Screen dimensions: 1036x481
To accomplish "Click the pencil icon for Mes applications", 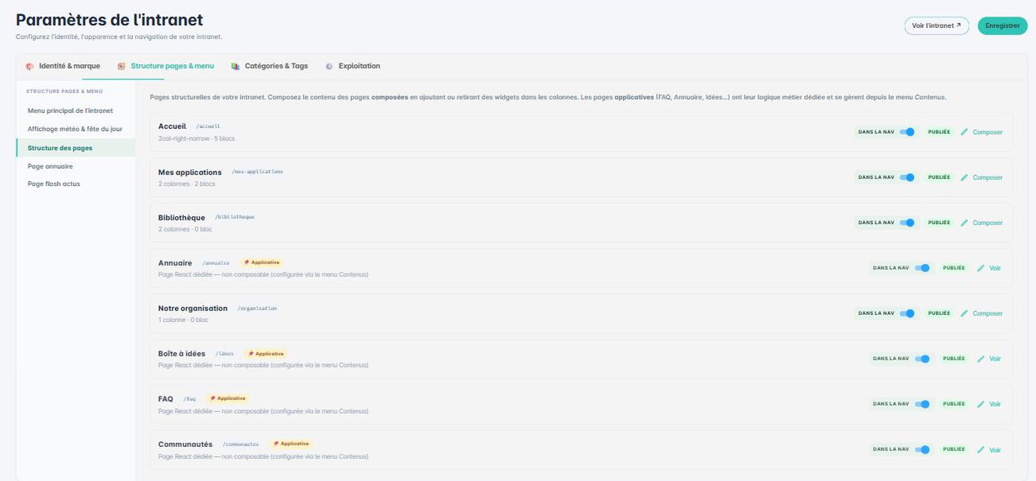I will pos(964,178).
